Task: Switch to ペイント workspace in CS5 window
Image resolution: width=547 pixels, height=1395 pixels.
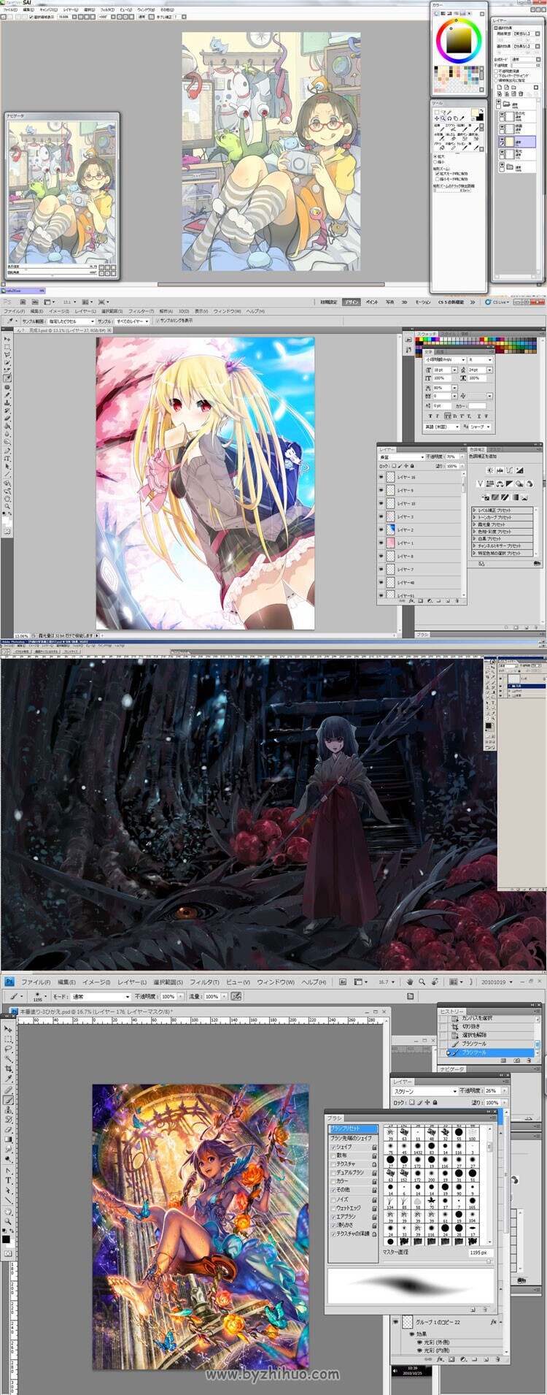Action: 371,302
